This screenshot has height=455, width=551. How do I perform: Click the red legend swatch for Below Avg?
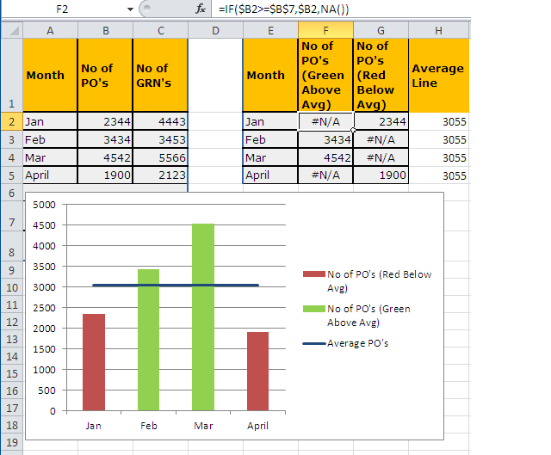tap(313, 274)
